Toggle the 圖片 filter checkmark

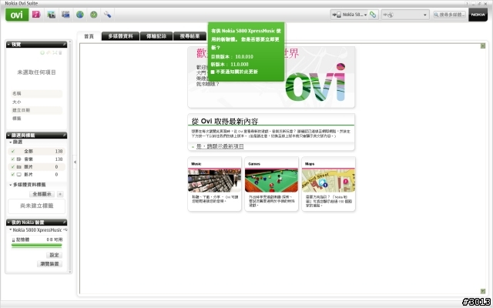coord(13,167)
